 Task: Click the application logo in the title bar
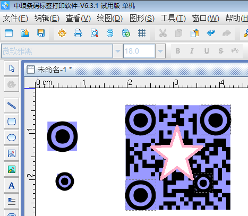point(5,5)
